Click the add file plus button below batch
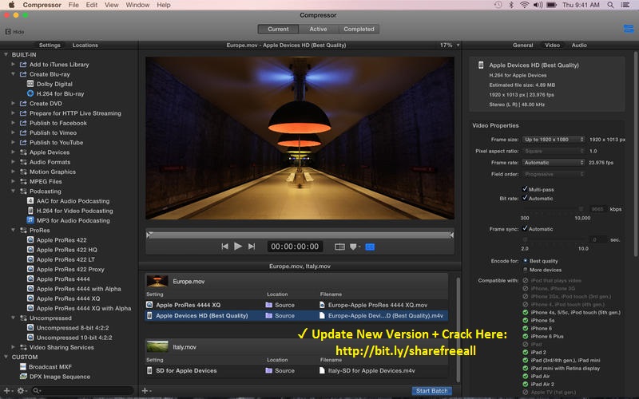This screenshot has width=639, height=399. point(145,391)
